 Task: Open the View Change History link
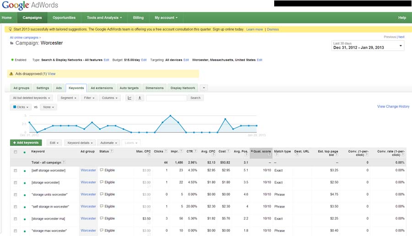point(393,107)
